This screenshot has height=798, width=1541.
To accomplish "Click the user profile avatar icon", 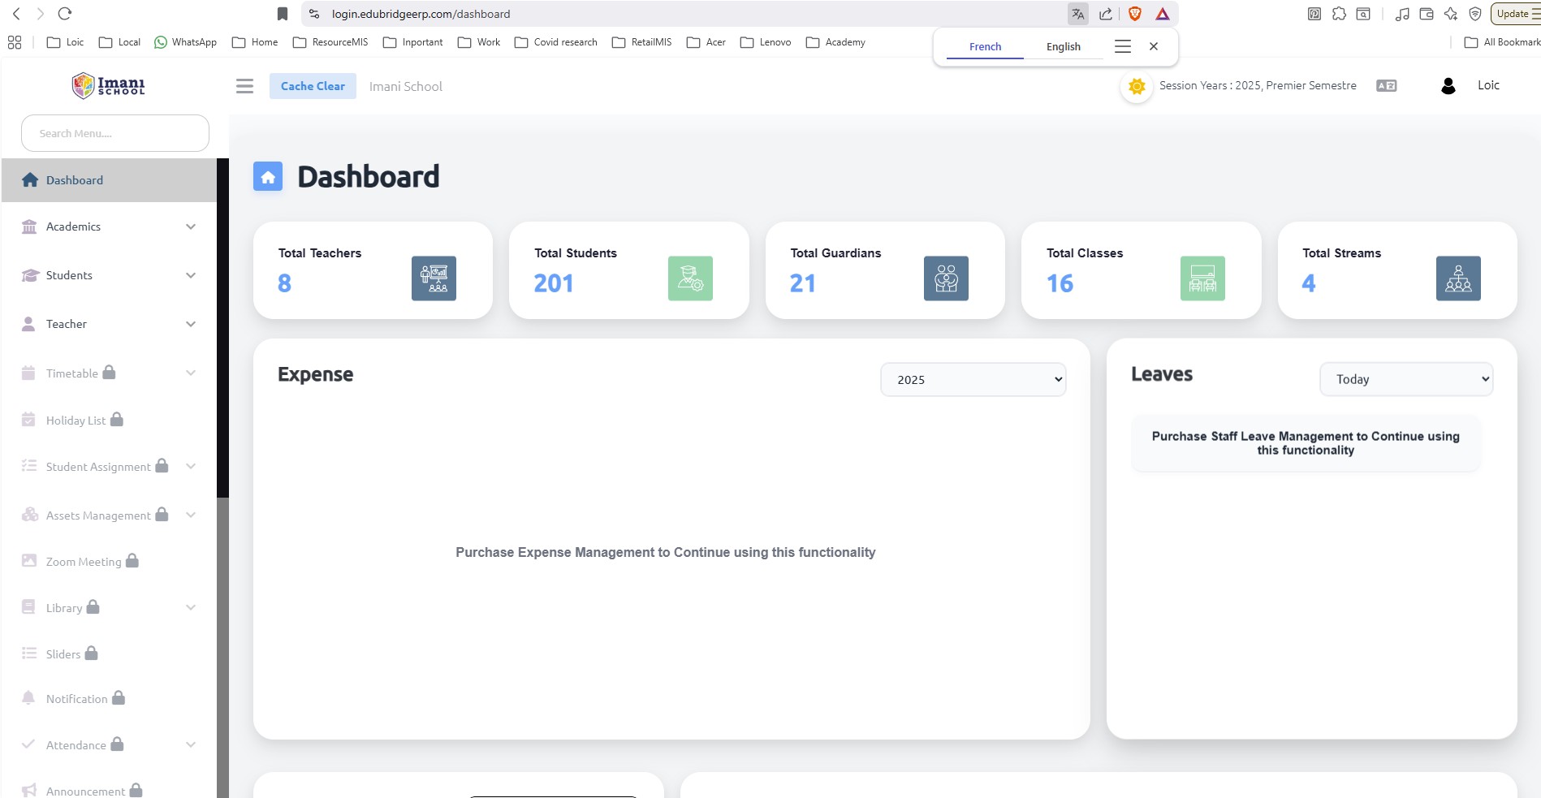I will (x=1448, y=86).
